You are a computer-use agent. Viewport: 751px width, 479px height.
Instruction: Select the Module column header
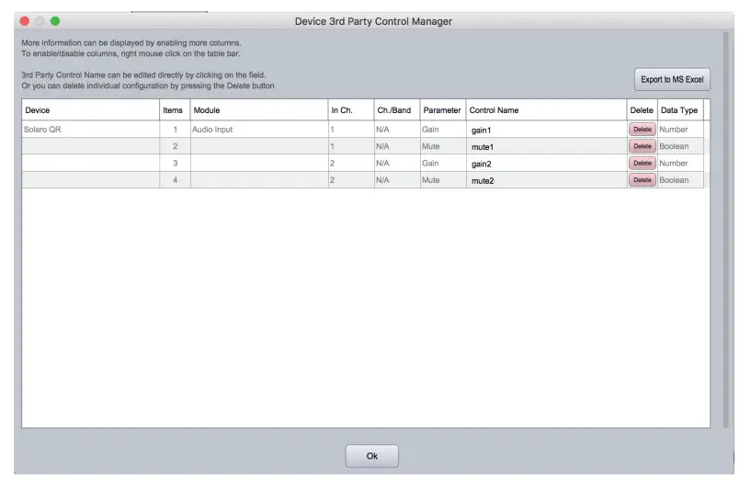pyautogui.click(x=259, y=110)
